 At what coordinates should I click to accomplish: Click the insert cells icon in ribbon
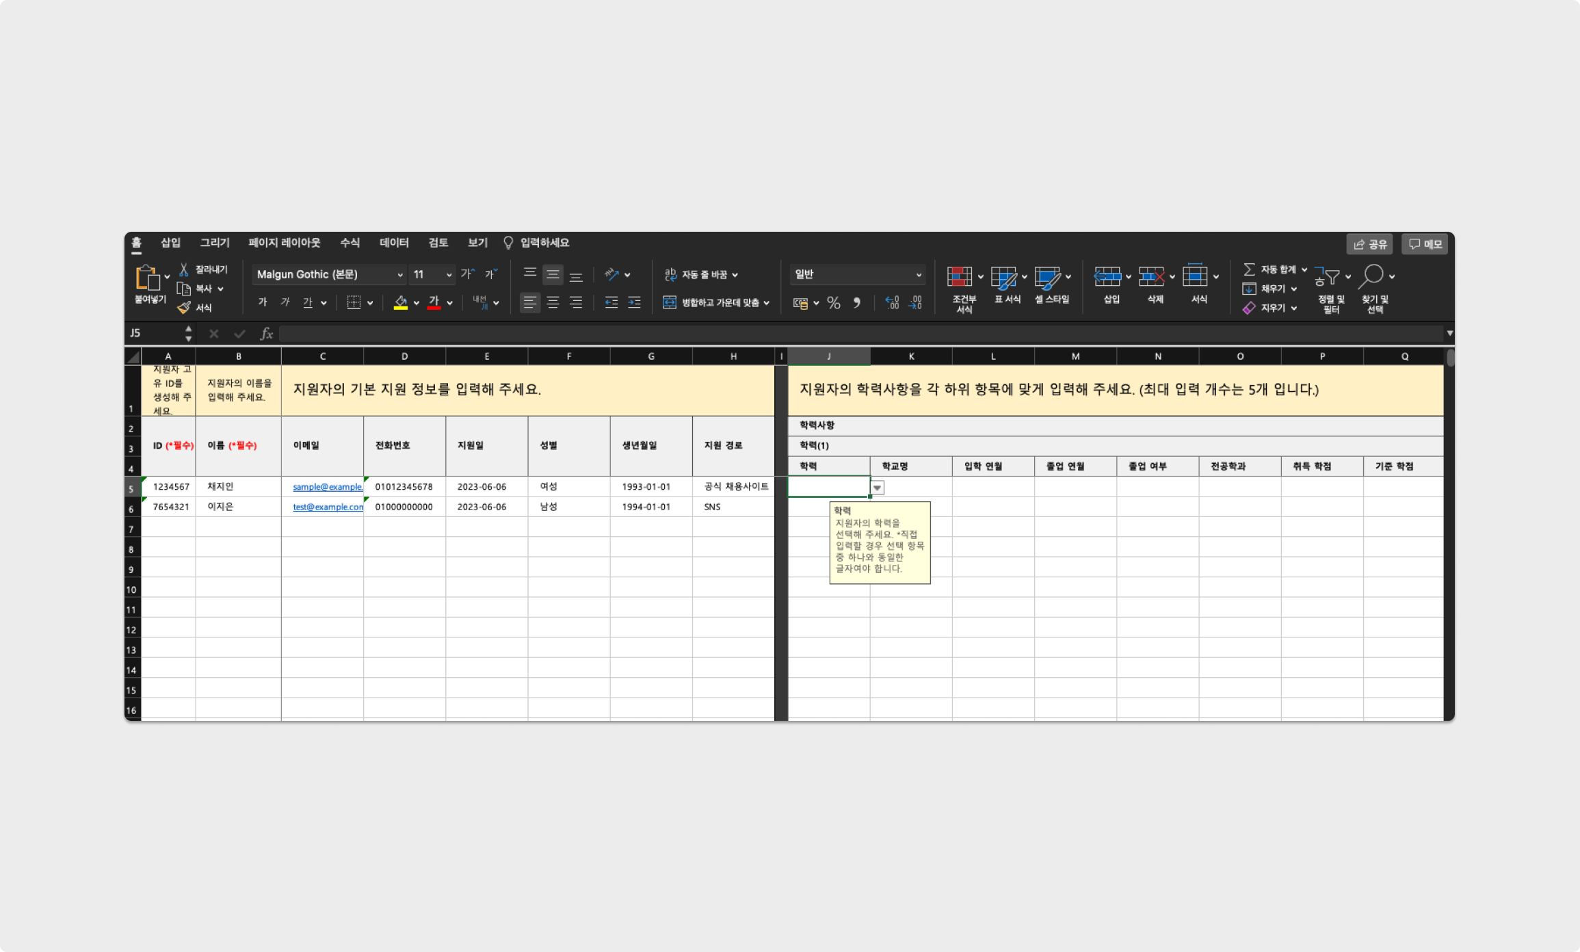pos(1107,276)
